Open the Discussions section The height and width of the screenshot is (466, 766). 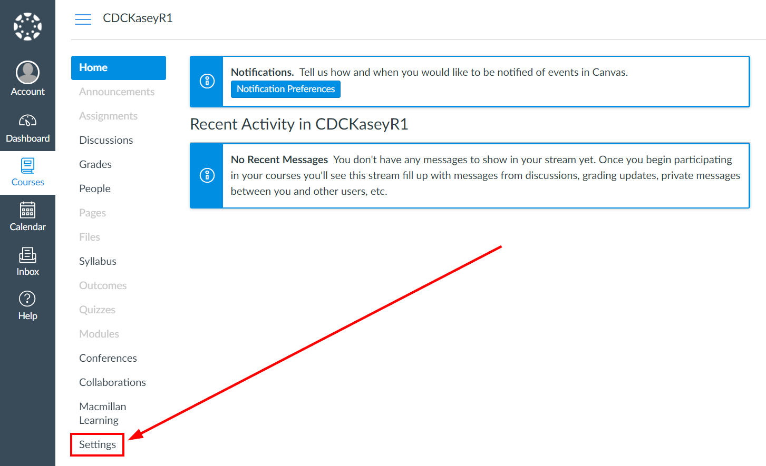[106, 140]
